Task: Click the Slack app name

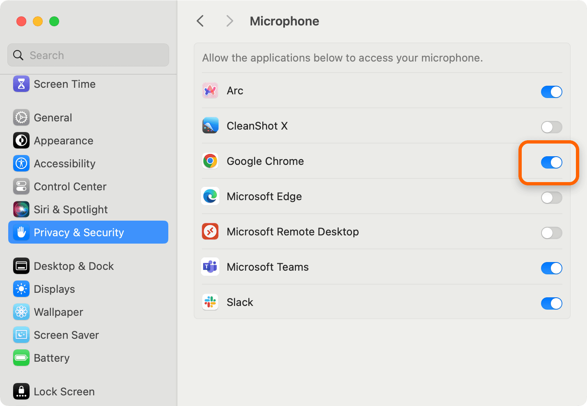Action: [240, 302]
